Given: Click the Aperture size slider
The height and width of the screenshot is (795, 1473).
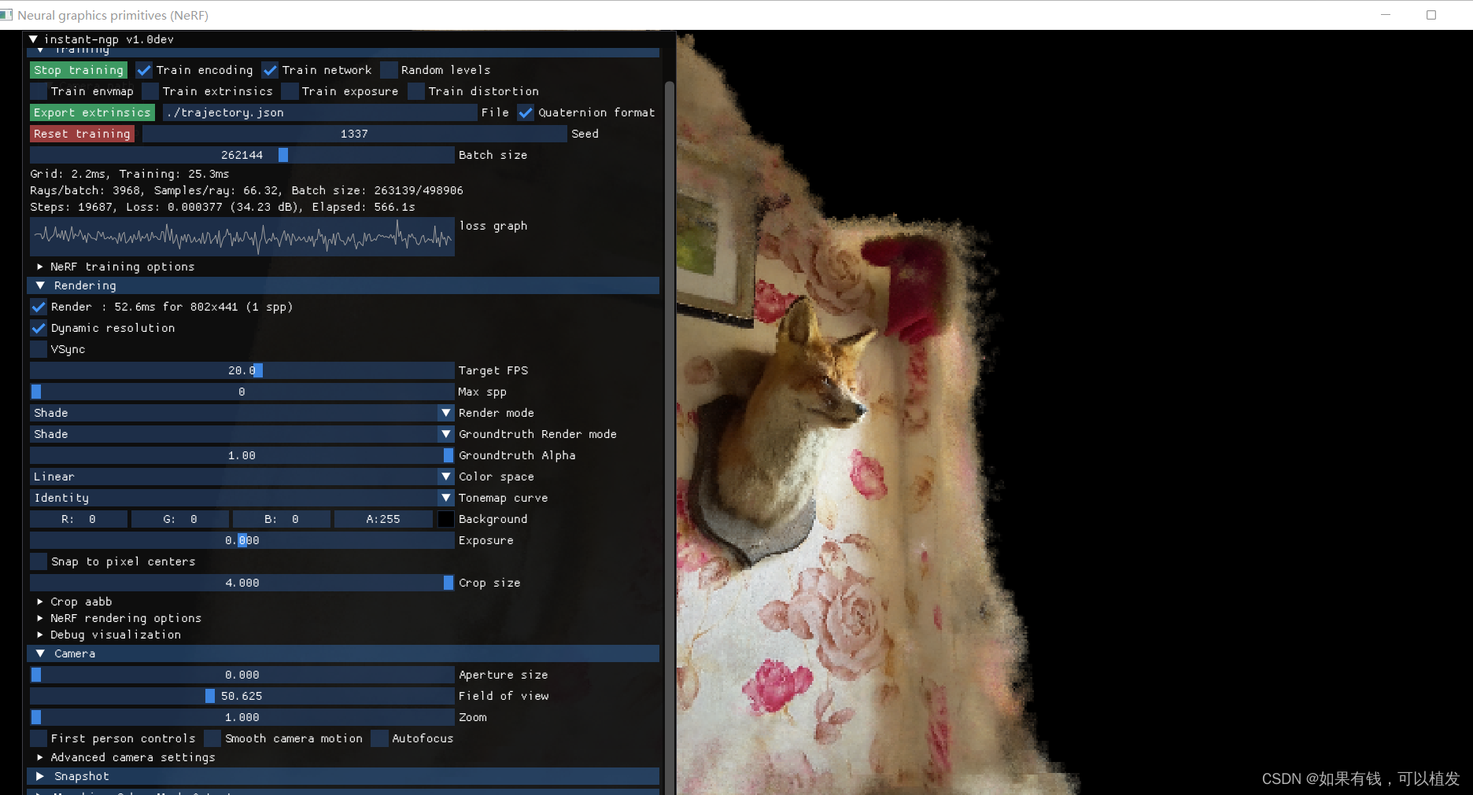Looking at the screenshot, I should [x=242, y=675].
